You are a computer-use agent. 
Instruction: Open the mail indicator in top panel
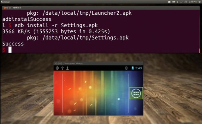(169, 2)
